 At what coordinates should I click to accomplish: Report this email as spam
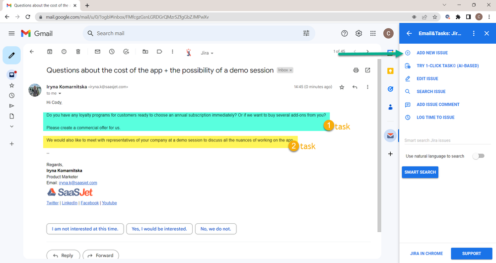(x=64, y=52)
